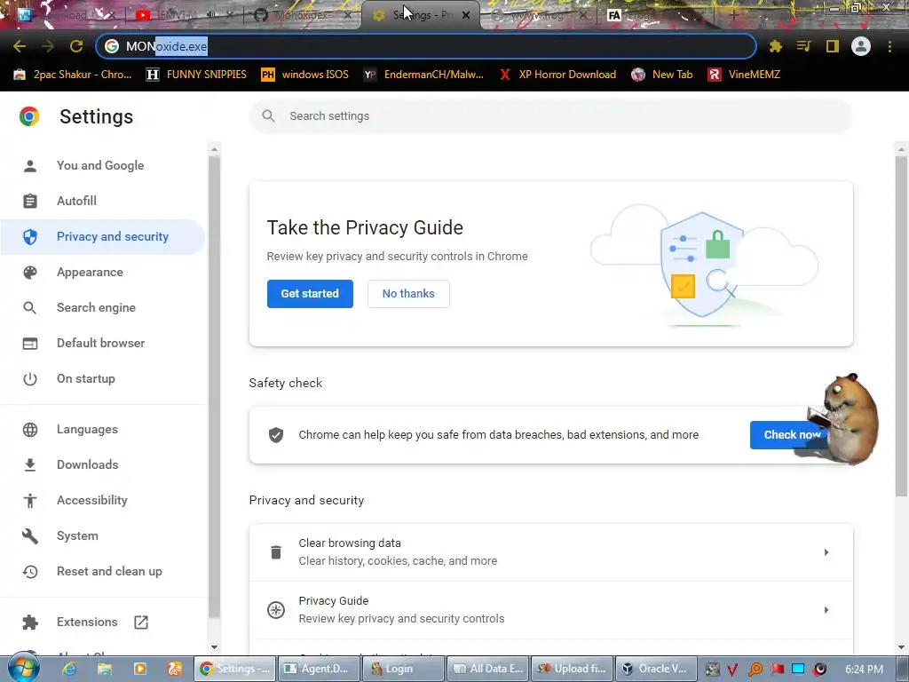Screen dimensions: 909x682
Task: Switch to the Agent.D... taskbar window
Action: click(x=319, y=669)
